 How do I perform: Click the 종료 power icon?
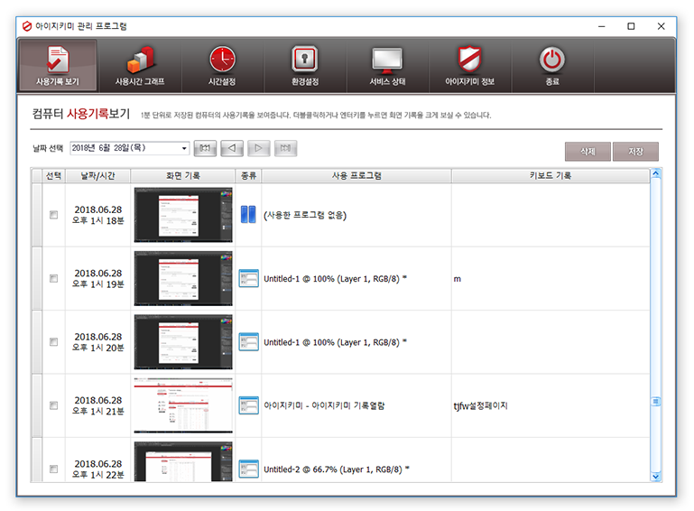point(552,66)
